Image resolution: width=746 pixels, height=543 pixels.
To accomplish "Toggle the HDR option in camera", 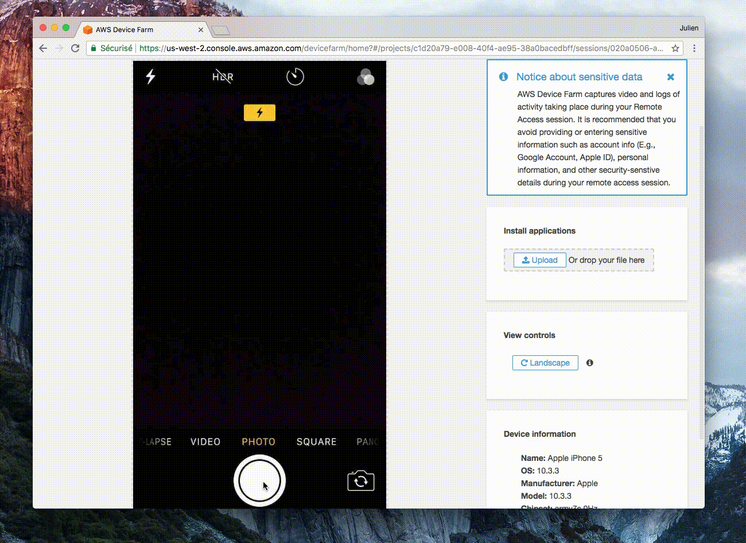I will 223,76.
